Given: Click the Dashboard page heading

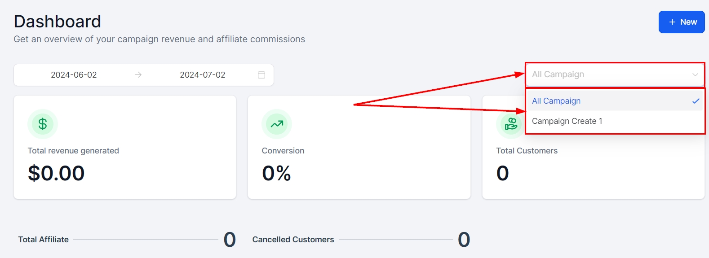Looking at the screenshot, I should 58,22.
